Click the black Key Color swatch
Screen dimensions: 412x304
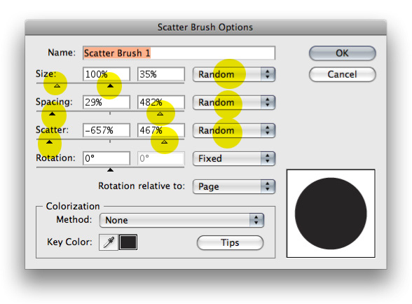click(128, 242)
